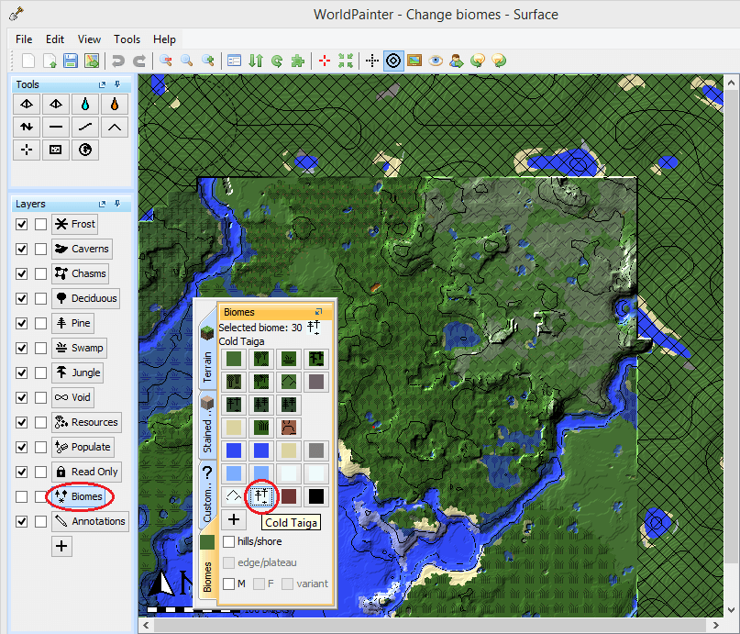Toggle the second checkbox beside Chasms layer
Screen dimensions: 740x634
tap(41, 273)
